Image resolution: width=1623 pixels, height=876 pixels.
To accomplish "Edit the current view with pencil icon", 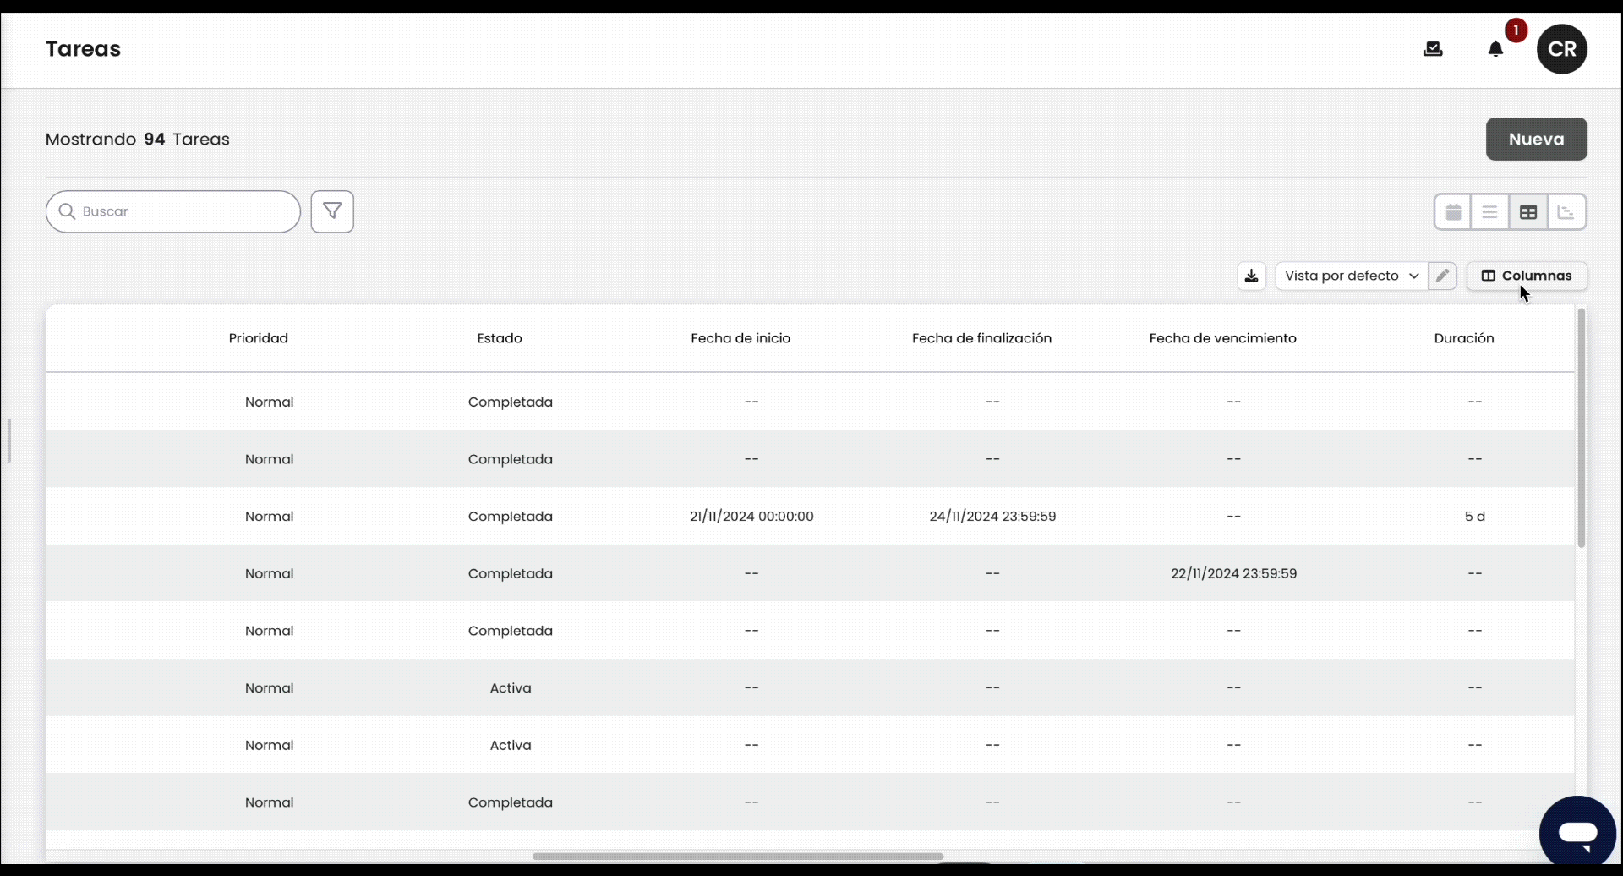I will click(x=1443, y=276).
